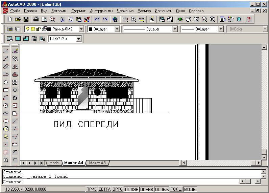
Task: Select the Line drawing tool
Action: [x=6, y=51]
